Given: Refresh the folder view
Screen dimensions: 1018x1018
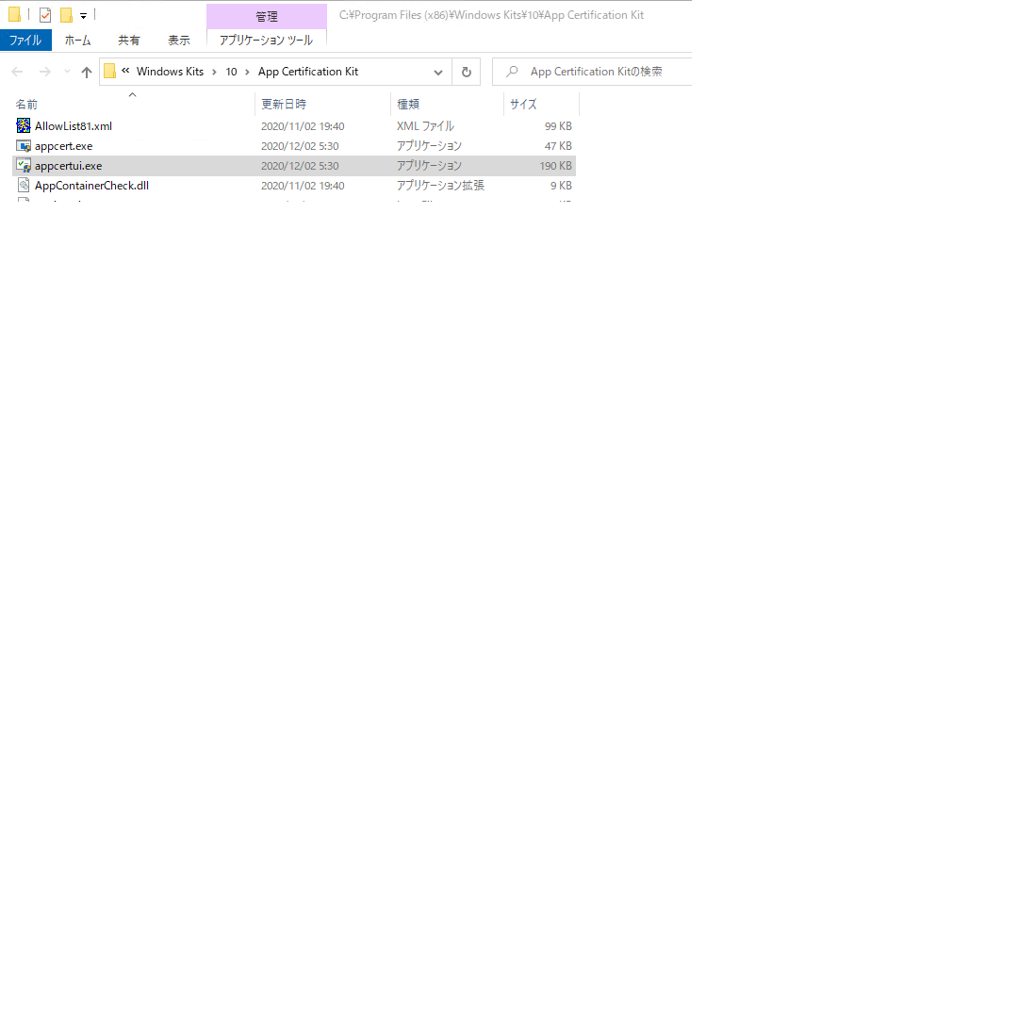Looking at the screenshot, I should (x=467, y=72).
